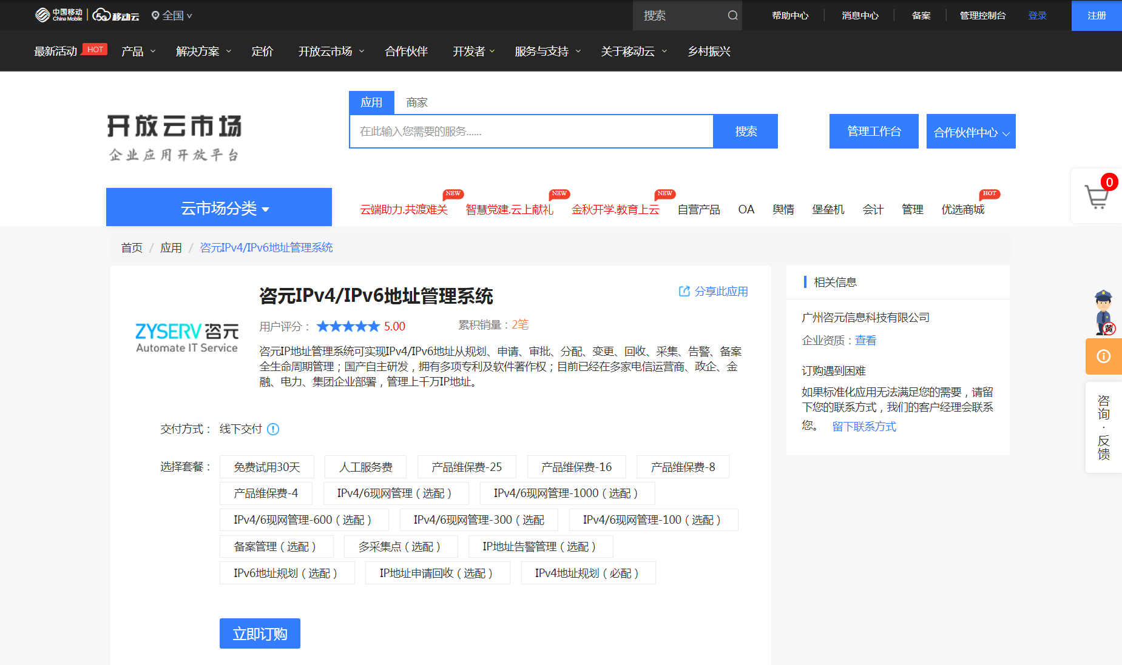Select the 产品维保费-25 package
This screenshot has height=665, width=1122.
click(x=467, y=467)
